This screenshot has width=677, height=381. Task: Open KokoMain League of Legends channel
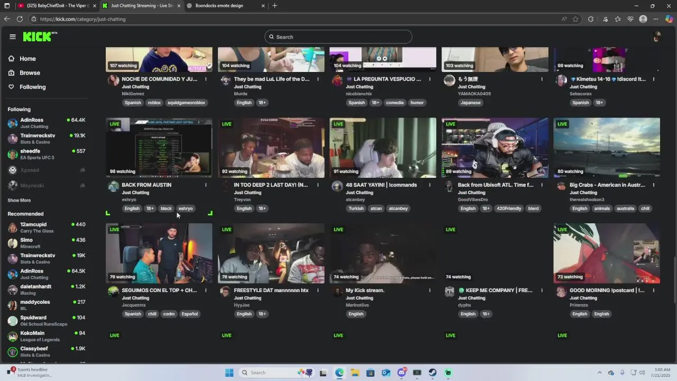[47, 336]
